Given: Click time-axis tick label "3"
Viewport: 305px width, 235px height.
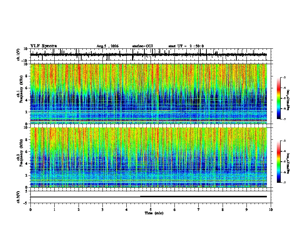Looking at the screenshot, I should [x=102, y=210].
